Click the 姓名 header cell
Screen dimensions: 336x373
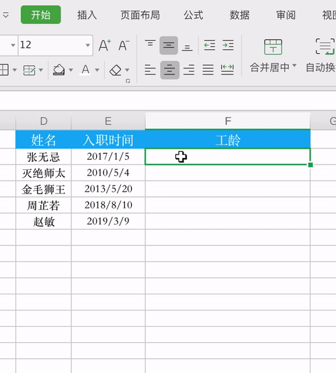(44, 140)
